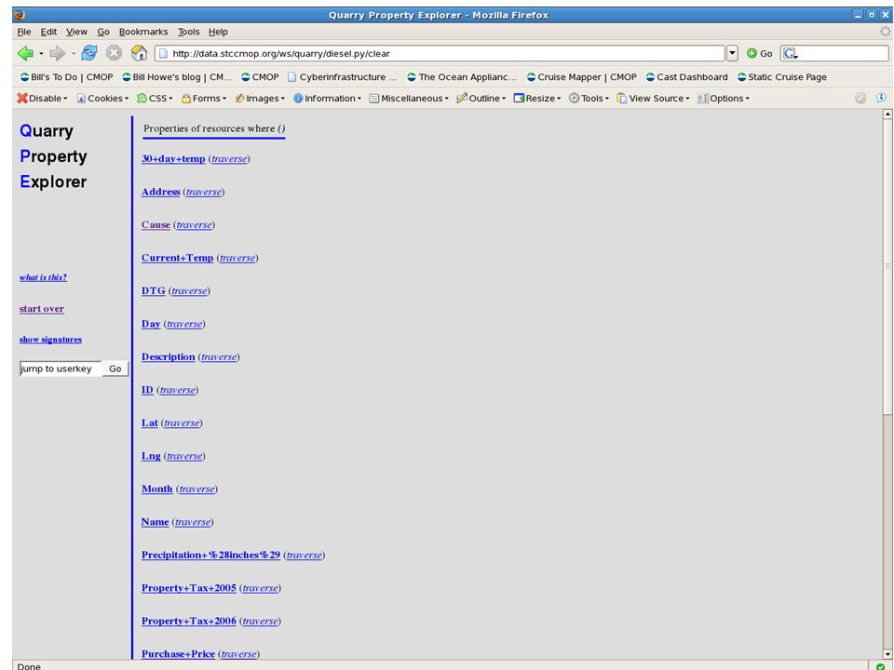Open Bill Howe's blog bookmark
The width and height of the screenshot is (894, 670).
pos(177,77)
